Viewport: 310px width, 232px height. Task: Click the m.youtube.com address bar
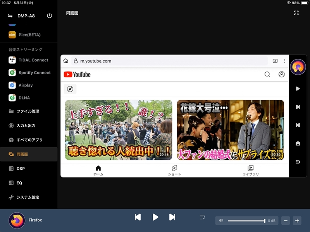[169, 61]
